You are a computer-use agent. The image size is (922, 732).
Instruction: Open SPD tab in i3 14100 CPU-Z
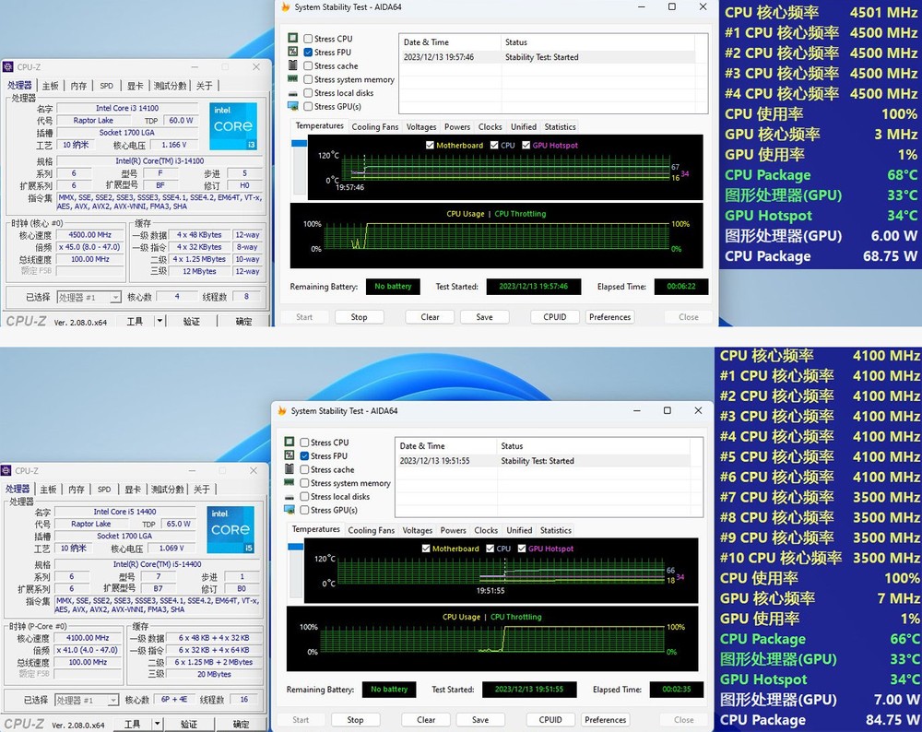point(106,86)
